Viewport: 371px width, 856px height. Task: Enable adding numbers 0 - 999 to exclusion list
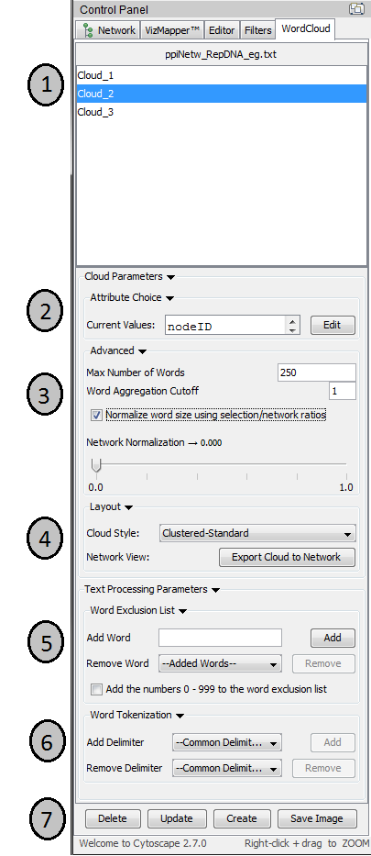click(96, 690)
